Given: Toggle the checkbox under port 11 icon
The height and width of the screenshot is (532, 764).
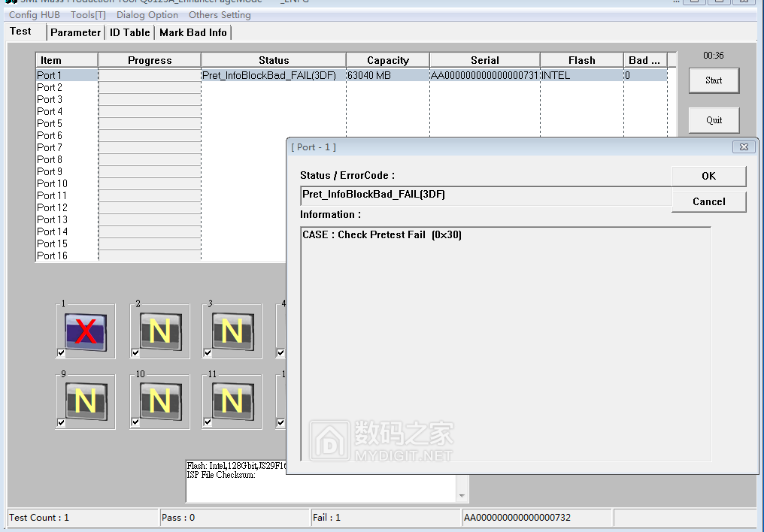Looking at the screenshot, I should coord(208,422).
